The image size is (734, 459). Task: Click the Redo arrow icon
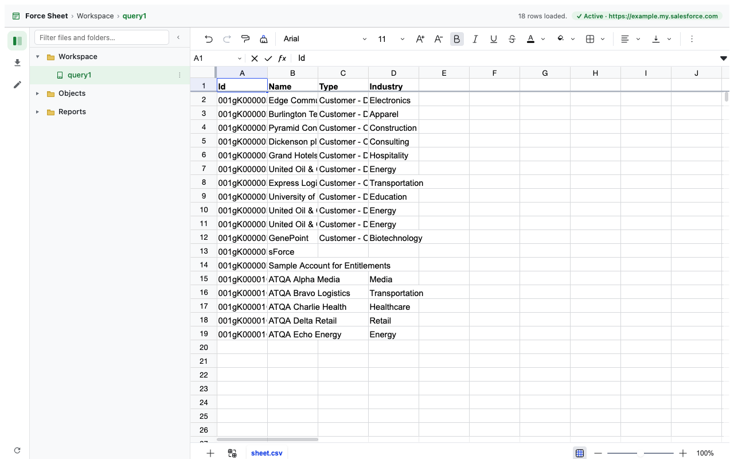click(x=227, y=39)
